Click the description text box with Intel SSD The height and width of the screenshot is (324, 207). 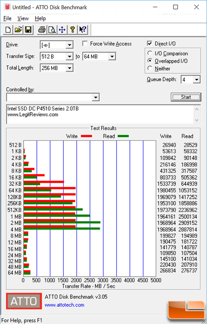tap(103, 115)
